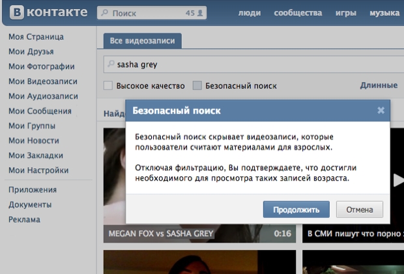404x274 pixels.
Task: Open Мои Видеозаписи in the sidebar
Action: pos(43,82)
